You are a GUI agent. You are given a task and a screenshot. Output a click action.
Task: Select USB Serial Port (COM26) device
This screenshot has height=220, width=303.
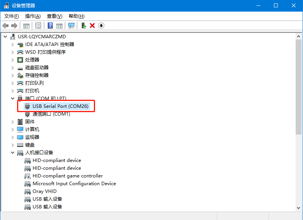(x=60, y=106)
